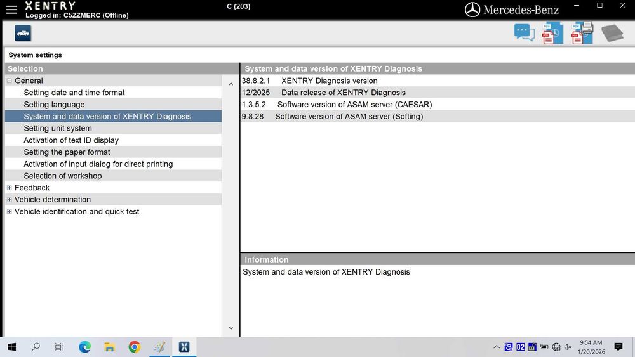
Task: Click the calendar-like tray icon
Action: click(x=532, y=347)
